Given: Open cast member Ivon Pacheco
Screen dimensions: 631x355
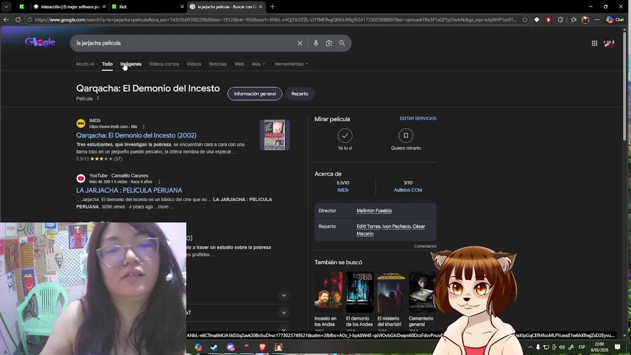Looking at the screenshot, I should coord(396,227).
